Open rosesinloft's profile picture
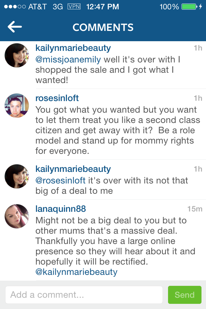This screenshot has width=206, height=309. pyautogui.click(x=17, y=106)
